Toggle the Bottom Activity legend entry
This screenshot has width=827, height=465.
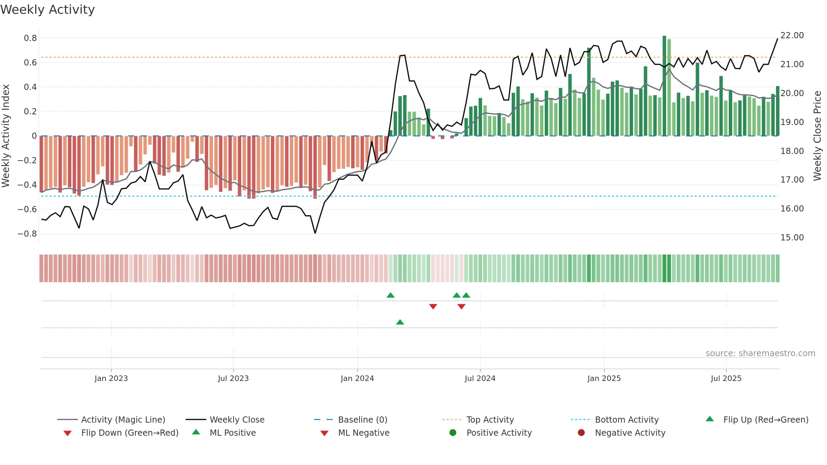615,420
